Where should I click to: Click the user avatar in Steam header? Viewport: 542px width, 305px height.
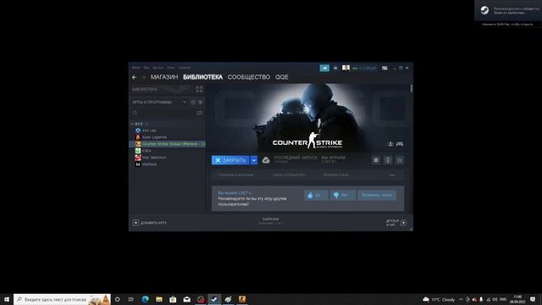click(x=346, y=68)
